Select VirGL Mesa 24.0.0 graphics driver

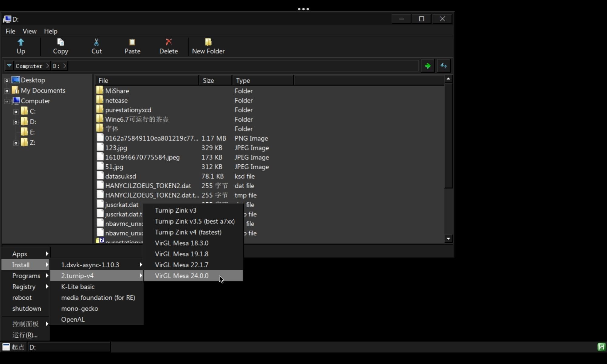(x=182, y=276)
